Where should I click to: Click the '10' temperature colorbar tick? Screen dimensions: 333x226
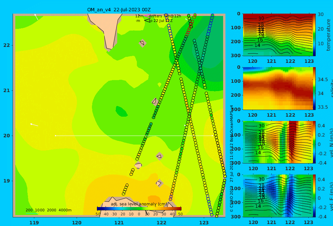click(x=320, y=44)
